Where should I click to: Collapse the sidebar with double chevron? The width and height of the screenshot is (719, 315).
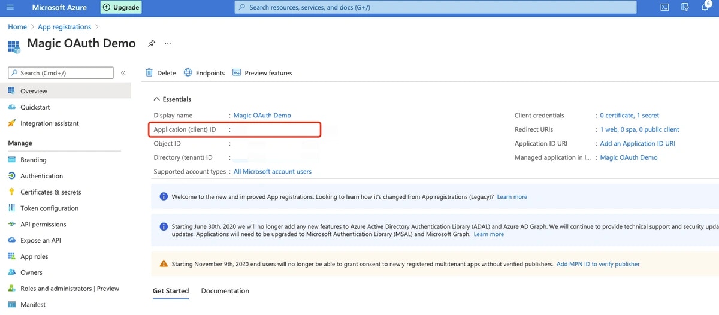[123, 73]
